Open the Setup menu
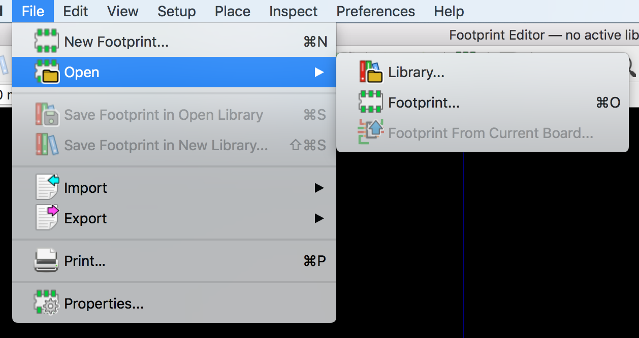This screenshot has height=338, width=639. coord(177,11)
